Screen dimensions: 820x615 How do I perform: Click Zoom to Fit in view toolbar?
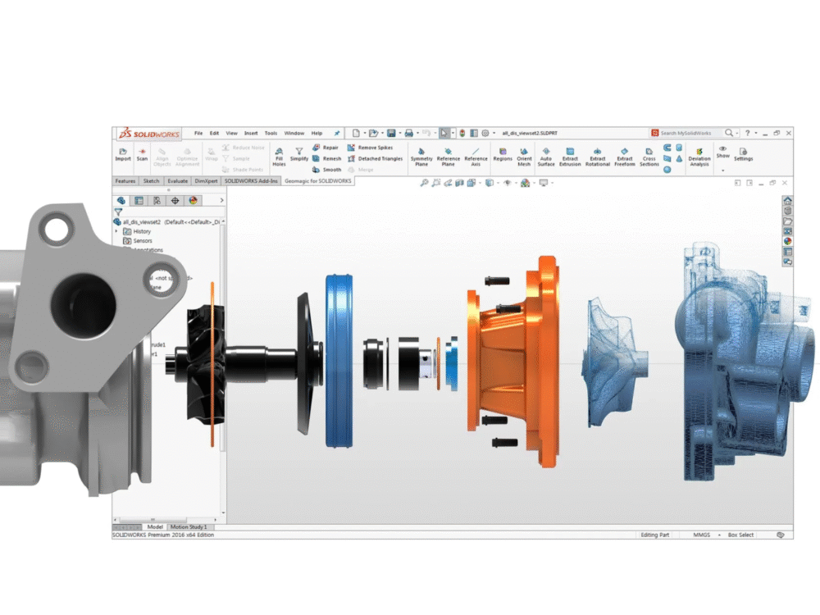pos(424,183)
